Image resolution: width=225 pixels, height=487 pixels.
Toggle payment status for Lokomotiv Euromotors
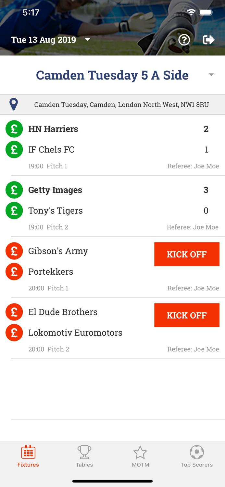point(14,332)
